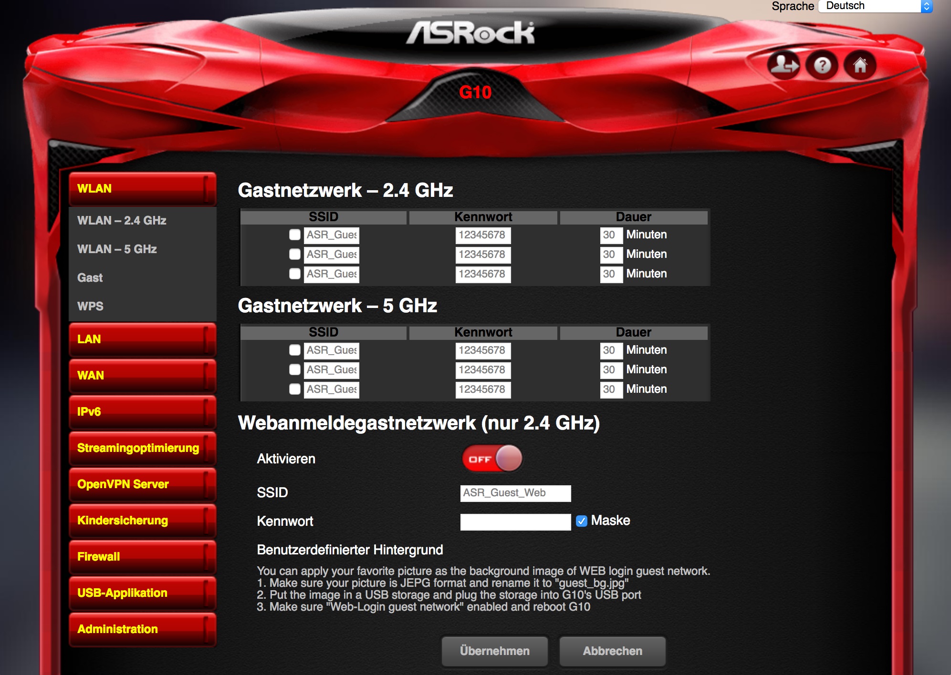The height and width of the screenshot is (675, 951).
Task: Open the Firewall menu section
Action: [x=142, y=557]
